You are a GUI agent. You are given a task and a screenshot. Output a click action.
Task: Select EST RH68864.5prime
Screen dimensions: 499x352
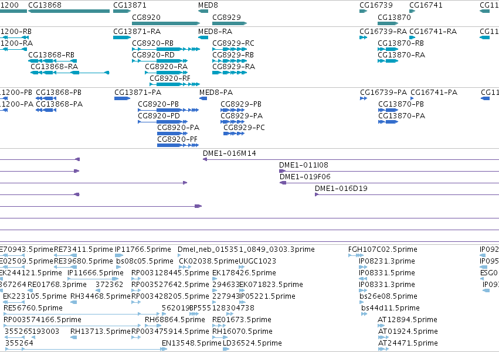tap(175, 320)
